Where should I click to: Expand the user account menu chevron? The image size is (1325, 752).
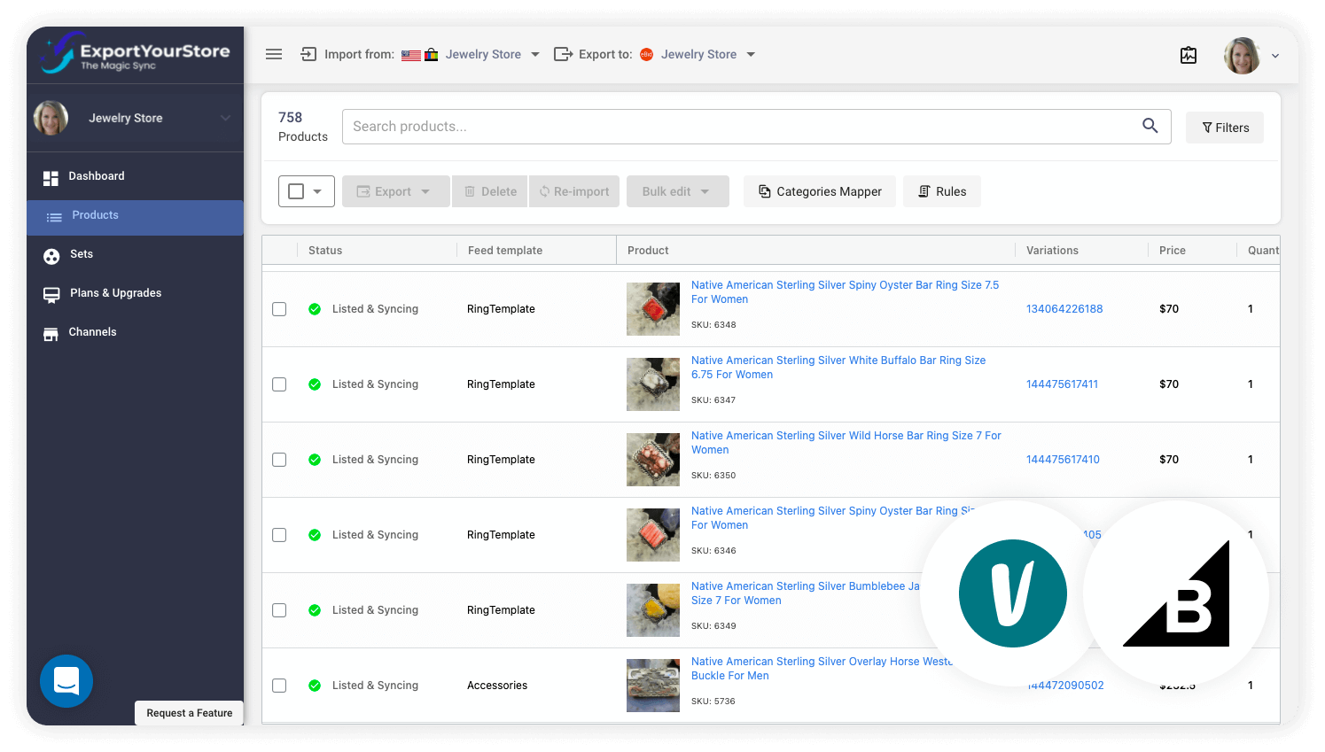(x=1274, y=55)
